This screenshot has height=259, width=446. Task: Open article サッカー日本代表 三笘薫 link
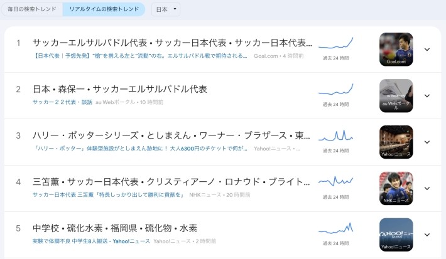coord(109,195)
